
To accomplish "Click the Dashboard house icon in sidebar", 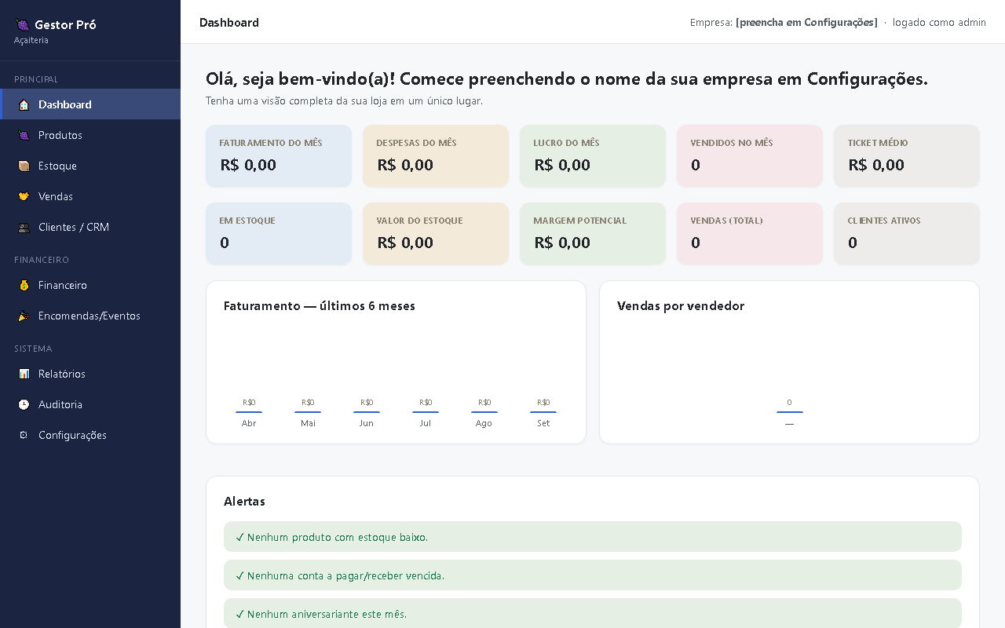I will coord(24,104).
